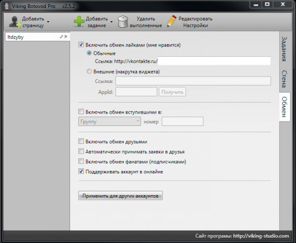
Task: Enable Включить обмен друзьями checkbox
Action: tap(81, 141)
